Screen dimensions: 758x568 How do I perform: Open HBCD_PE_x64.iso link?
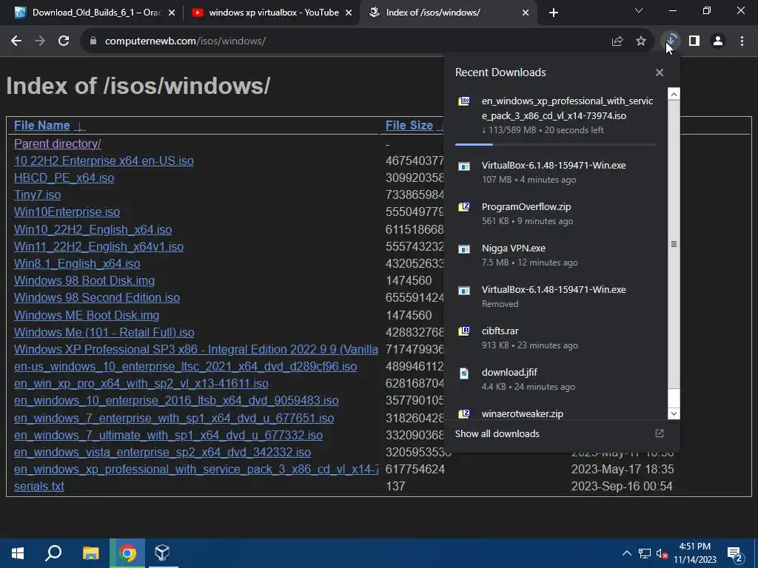point(64,177)
